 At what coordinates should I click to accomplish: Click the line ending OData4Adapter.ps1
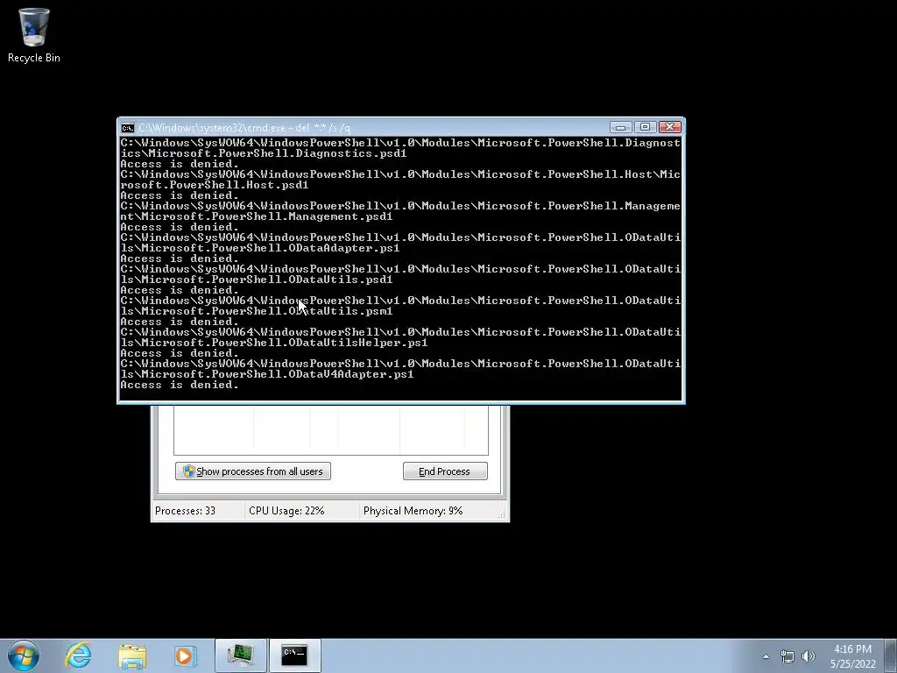pyautogui.click(x=266, y=374)
